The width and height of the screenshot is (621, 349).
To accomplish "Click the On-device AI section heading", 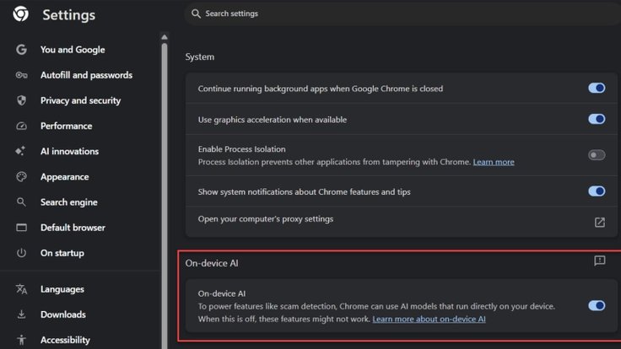I will pos(212,263).
